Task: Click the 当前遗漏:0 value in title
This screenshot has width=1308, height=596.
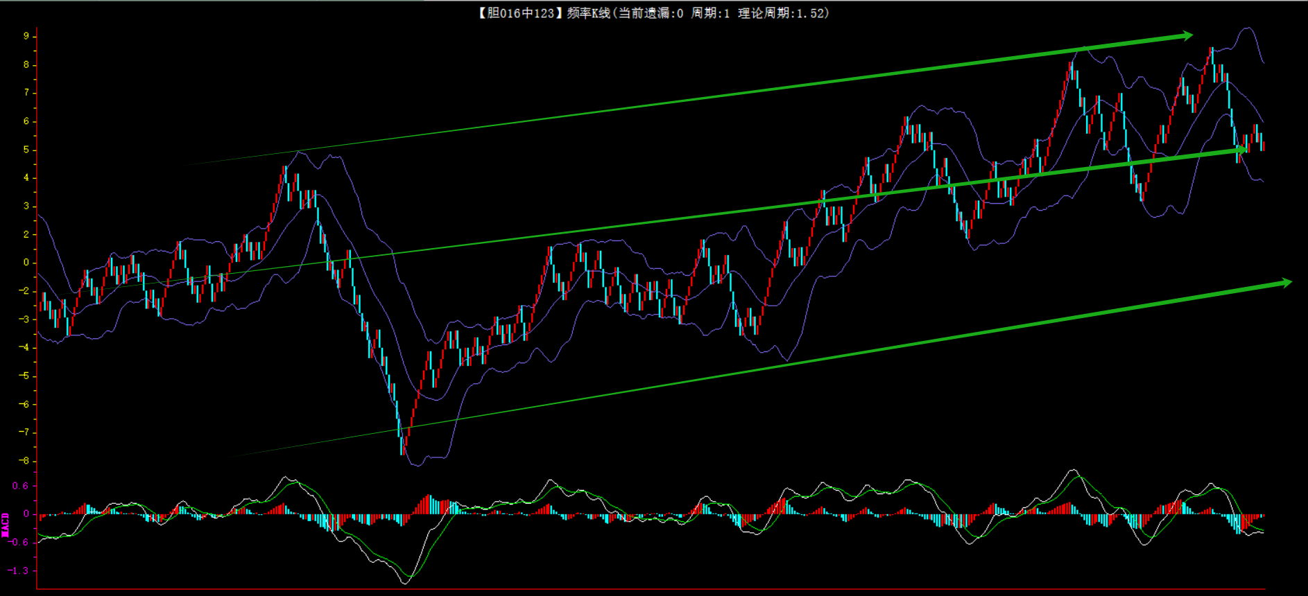Action: point(651,13)
